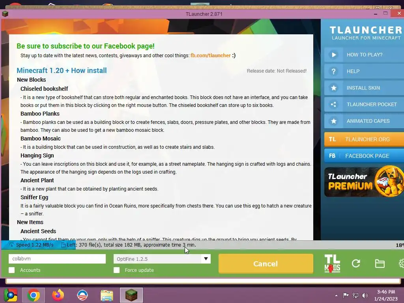Click the TLauncher logo header

pyautogui.click(x=365, y=33)
